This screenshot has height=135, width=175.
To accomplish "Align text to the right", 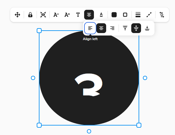I will [112, 28].
